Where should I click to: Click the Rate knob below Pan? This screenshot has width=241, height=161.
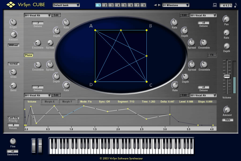tap(226, 33)
